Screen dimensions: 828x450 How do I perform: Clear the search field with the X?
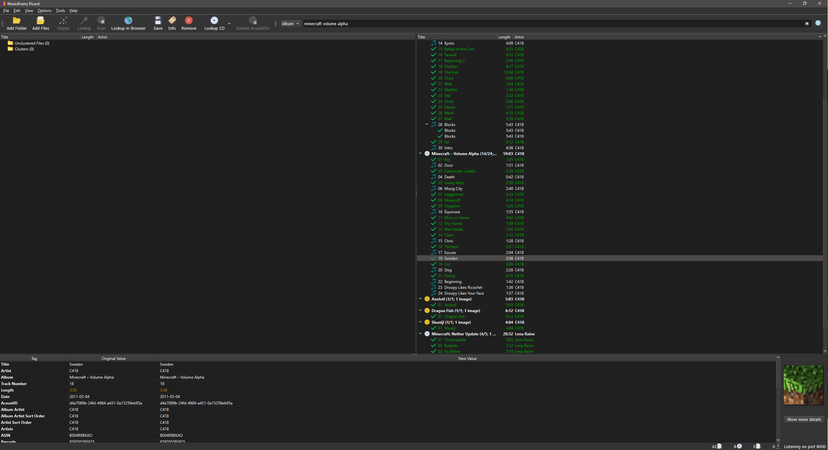click(807, 23)
